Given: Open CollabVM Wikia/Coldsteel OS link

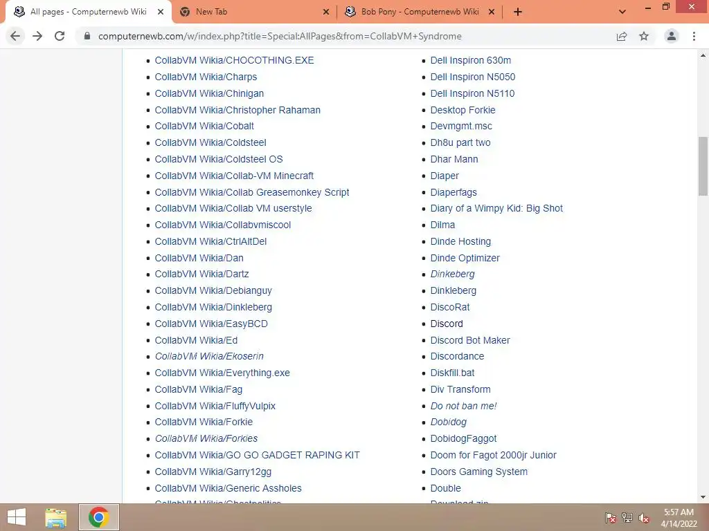Looking at the screenshot, I should (219, 159).
